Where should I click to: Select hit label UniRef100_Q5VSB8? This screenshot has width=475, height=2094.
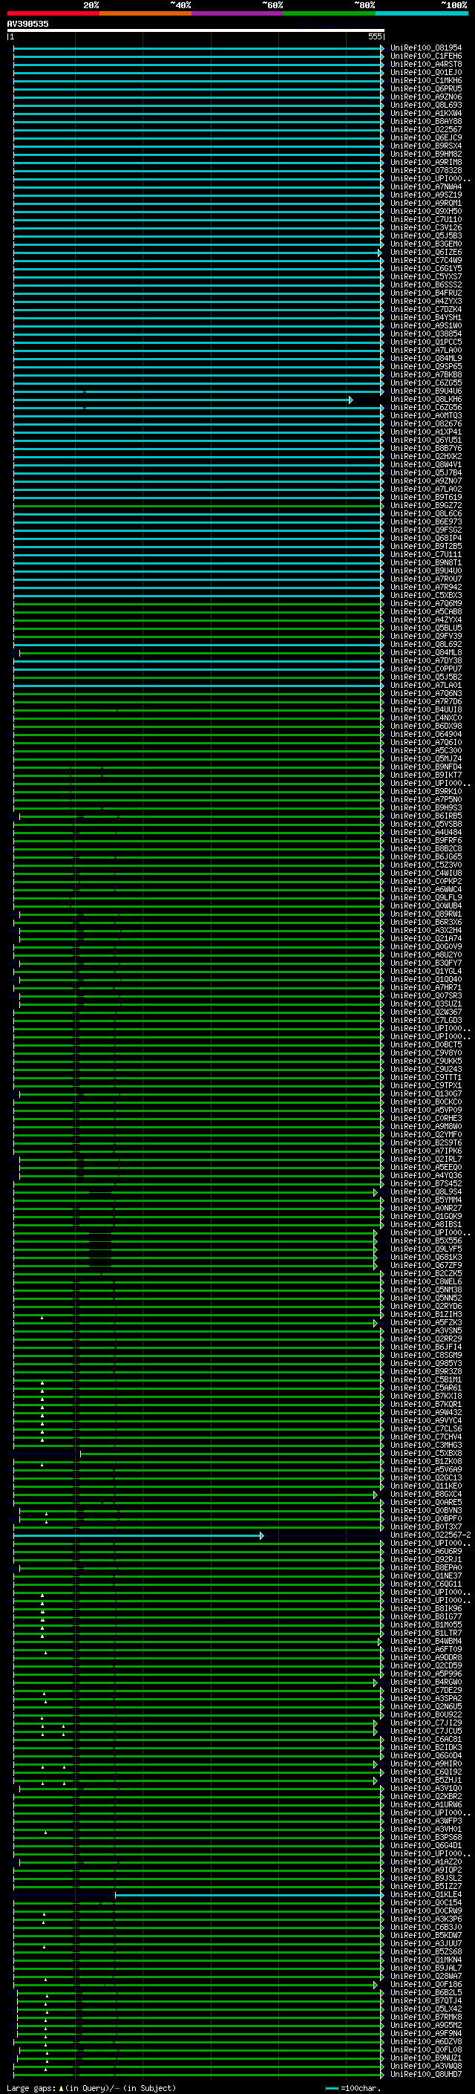coord(426,825)
